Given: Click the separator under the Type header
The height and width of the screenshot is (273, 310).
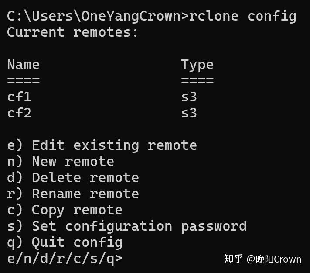Looking at the screenshot, I should pos(197,81).
